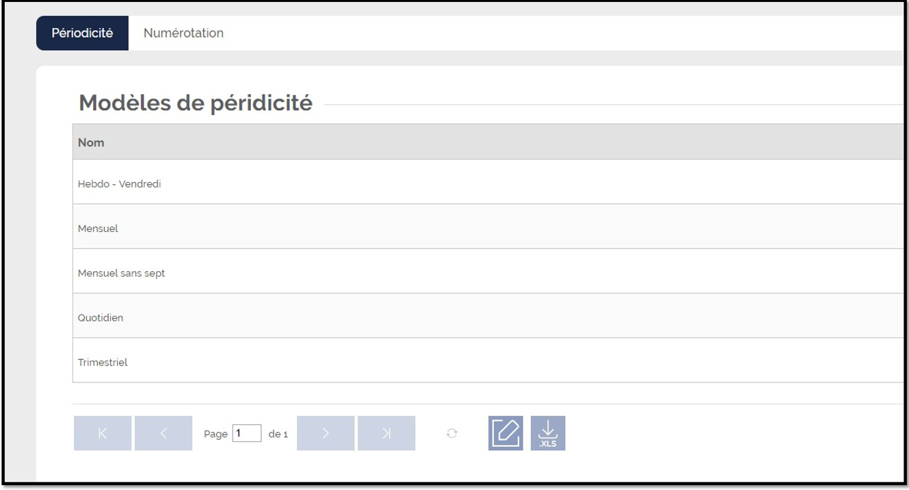Click the Modèles de péridicité heading
909x490 pixels.
point(196,103)
